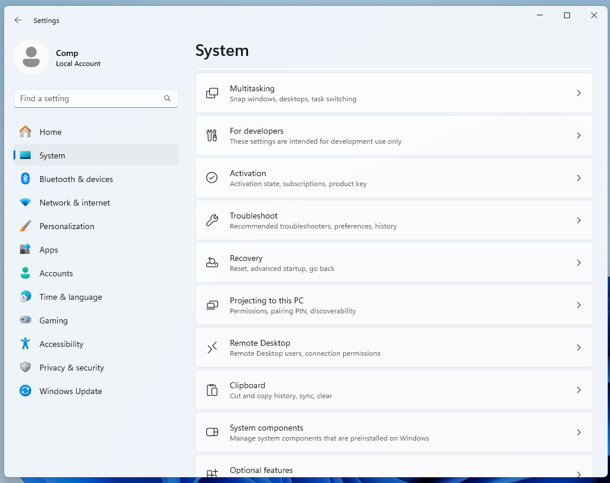The height and width of the screenshot is (483, 610).
Task: Click the Remote Desktop row chevron
Action: [x=579, y=348]
